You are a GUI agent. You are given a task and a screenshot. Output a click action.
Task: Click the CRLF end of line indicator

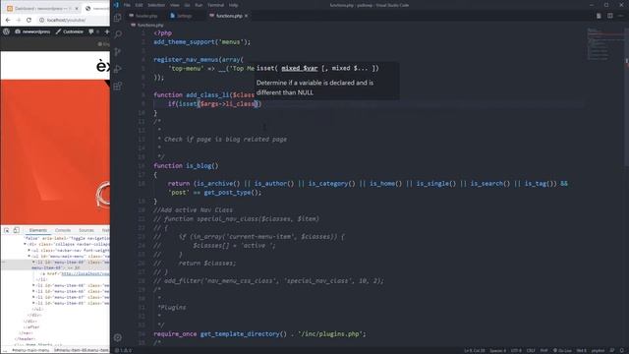click(x=531, y=350)
